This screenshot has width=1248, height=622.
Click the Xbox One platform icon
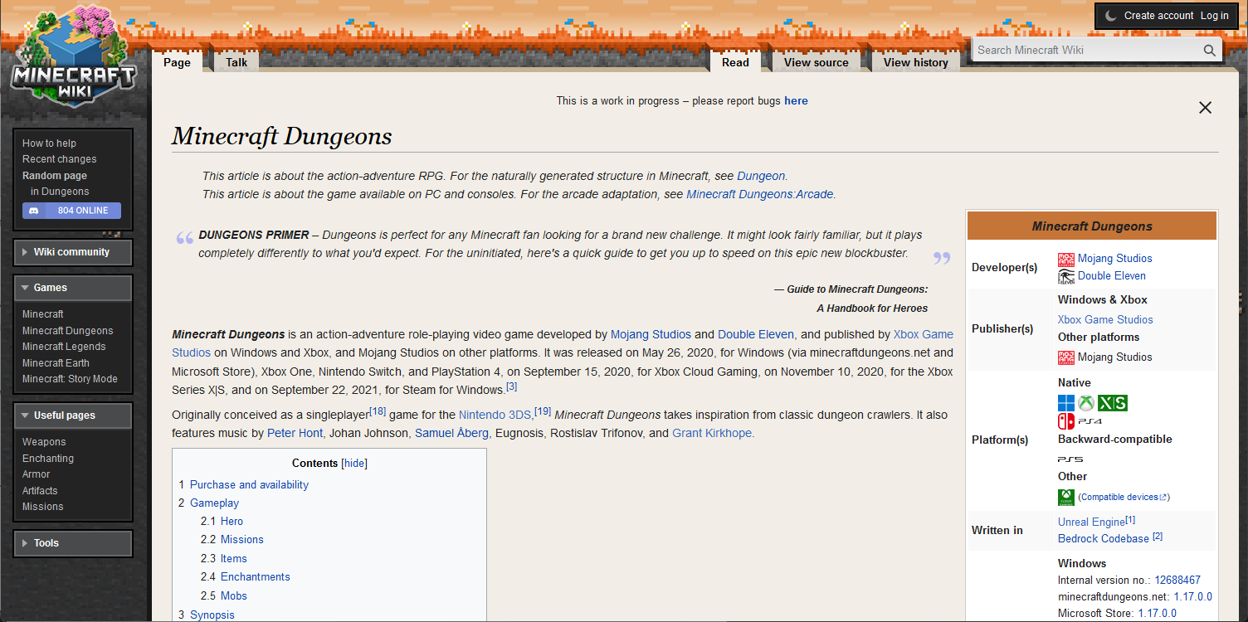(1086, 403)
